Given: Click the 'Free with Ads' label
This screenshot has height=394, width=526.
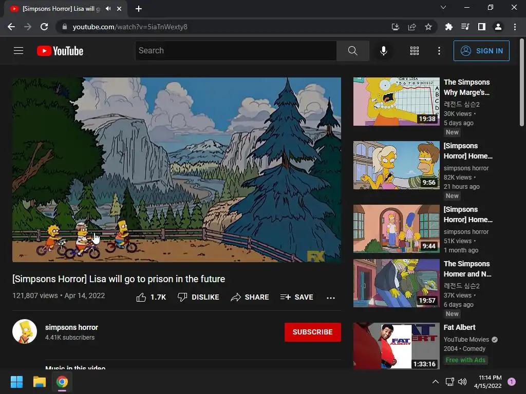Looking at the screenshot, I should pyautogui.click(x=465, y=360).
